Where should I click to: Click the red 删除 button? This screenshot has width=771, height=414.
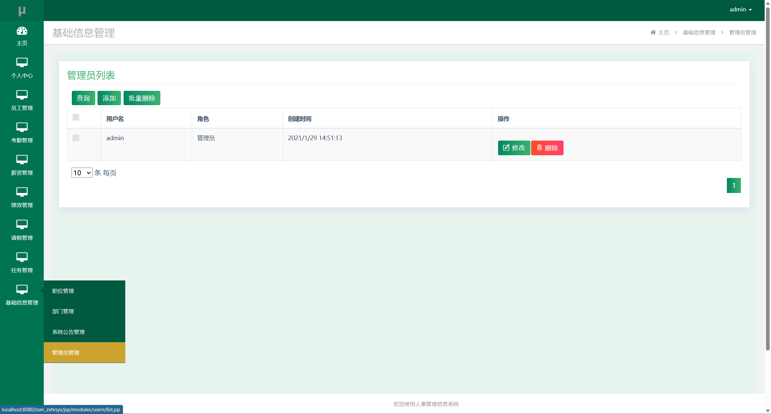[547, 148]
